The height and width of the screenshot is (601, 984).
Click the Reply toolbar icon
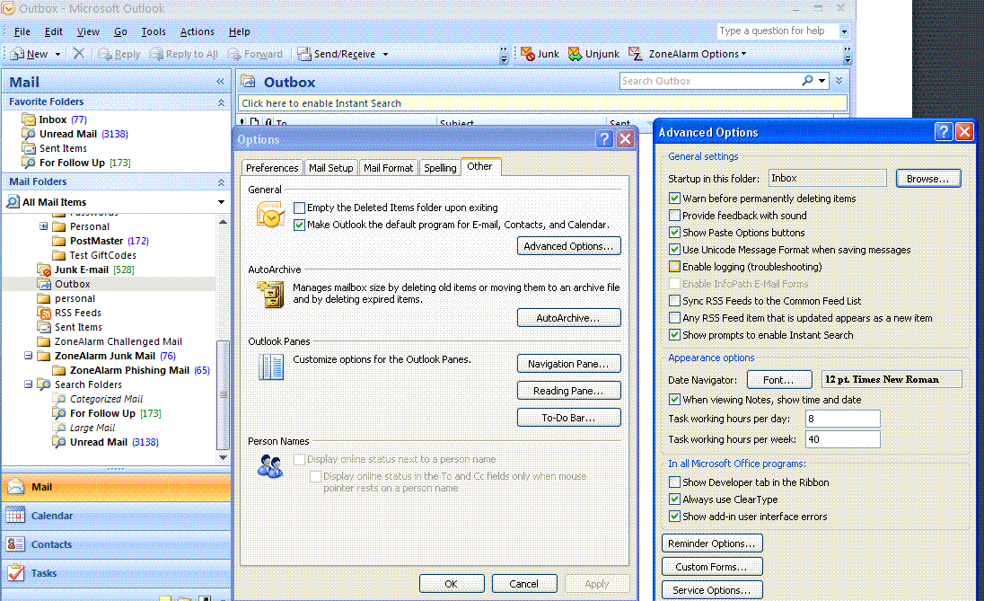105,54
